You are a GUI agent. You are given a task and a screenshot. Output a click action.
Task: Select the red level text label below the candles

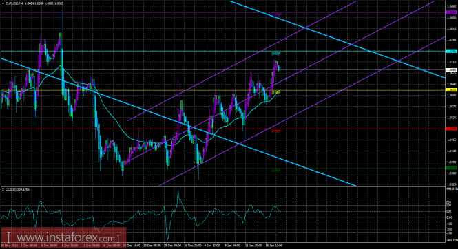pos(276,131)
